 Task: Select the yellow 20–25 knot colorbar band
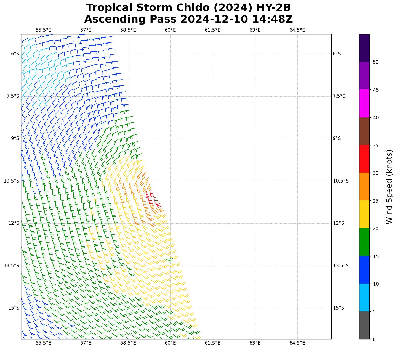click(364, 214)
